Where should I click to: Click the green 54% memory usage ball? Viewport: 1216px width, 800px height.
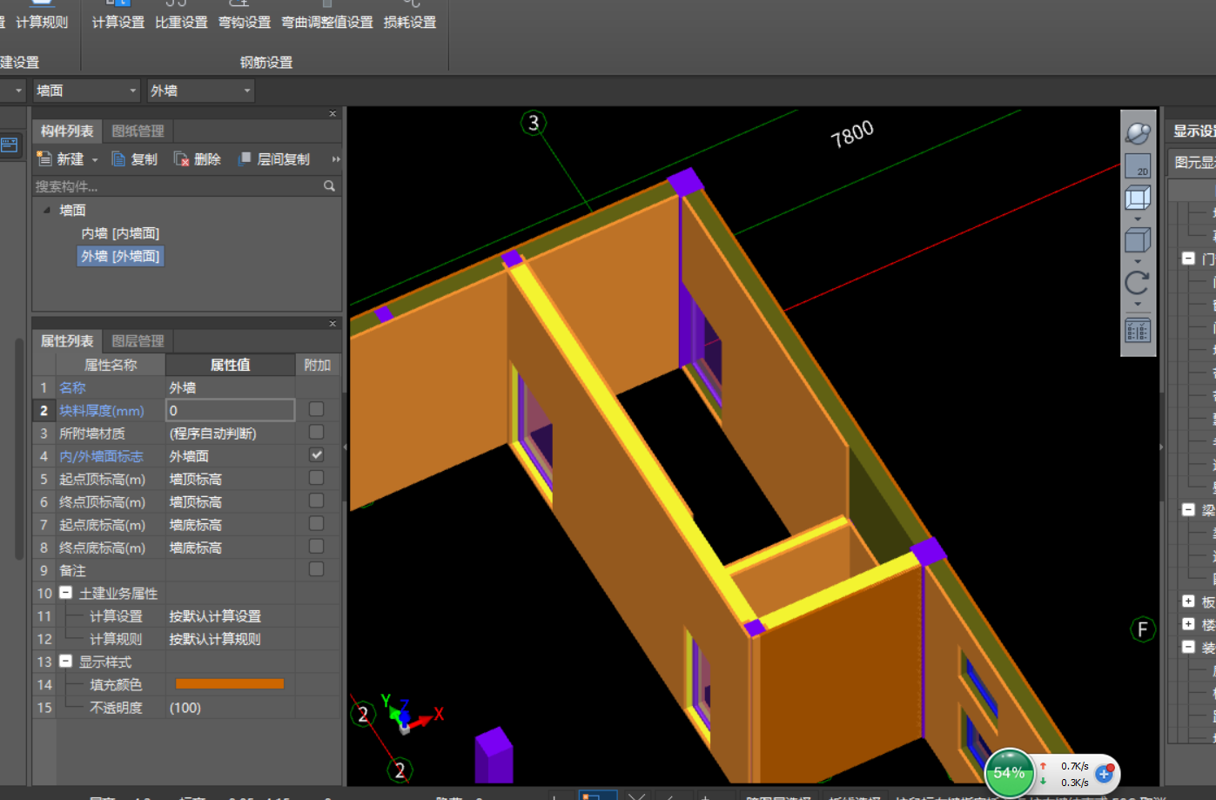pyautogui.click(x=1009, y=772)
